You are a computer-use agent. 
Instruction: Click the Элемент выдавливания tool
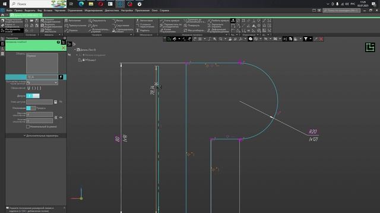50,21
